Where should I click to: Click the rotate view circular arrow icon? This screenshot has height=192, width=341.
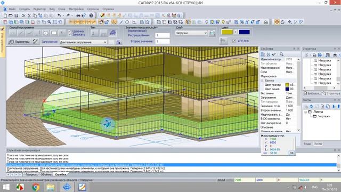282,22
